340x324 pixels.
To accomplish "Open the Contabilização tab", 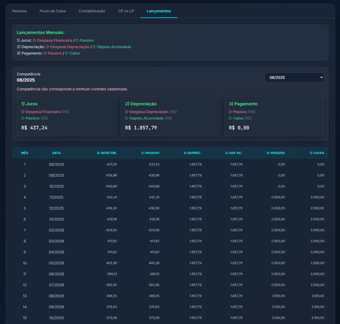I will coord(92,11).
